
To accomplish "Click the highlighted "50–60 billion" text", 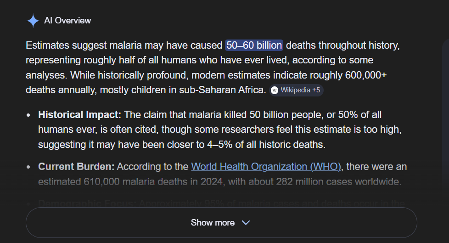I will pos(254,45).
